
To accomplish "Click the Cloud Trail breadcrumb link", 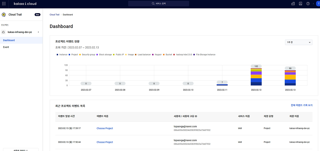I will click(54, 15).
